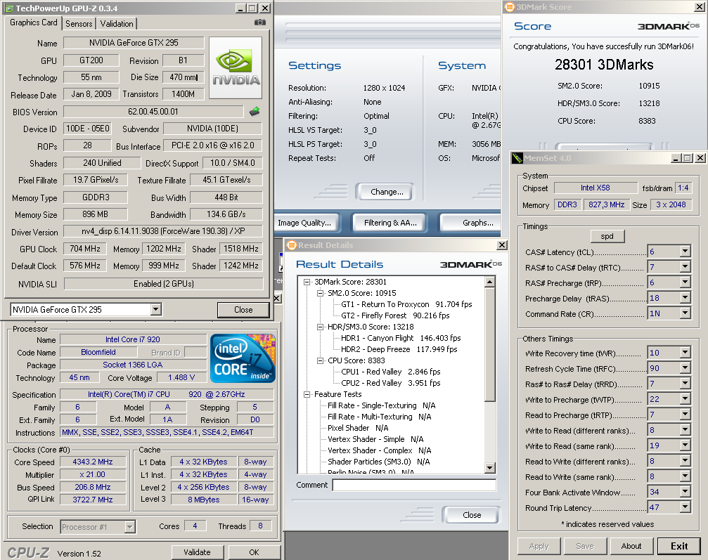Viewport: 708px width, 560px height.
Task: Select Fill Rate - Multi-Texturing row
Action: (x=379, y=417)
